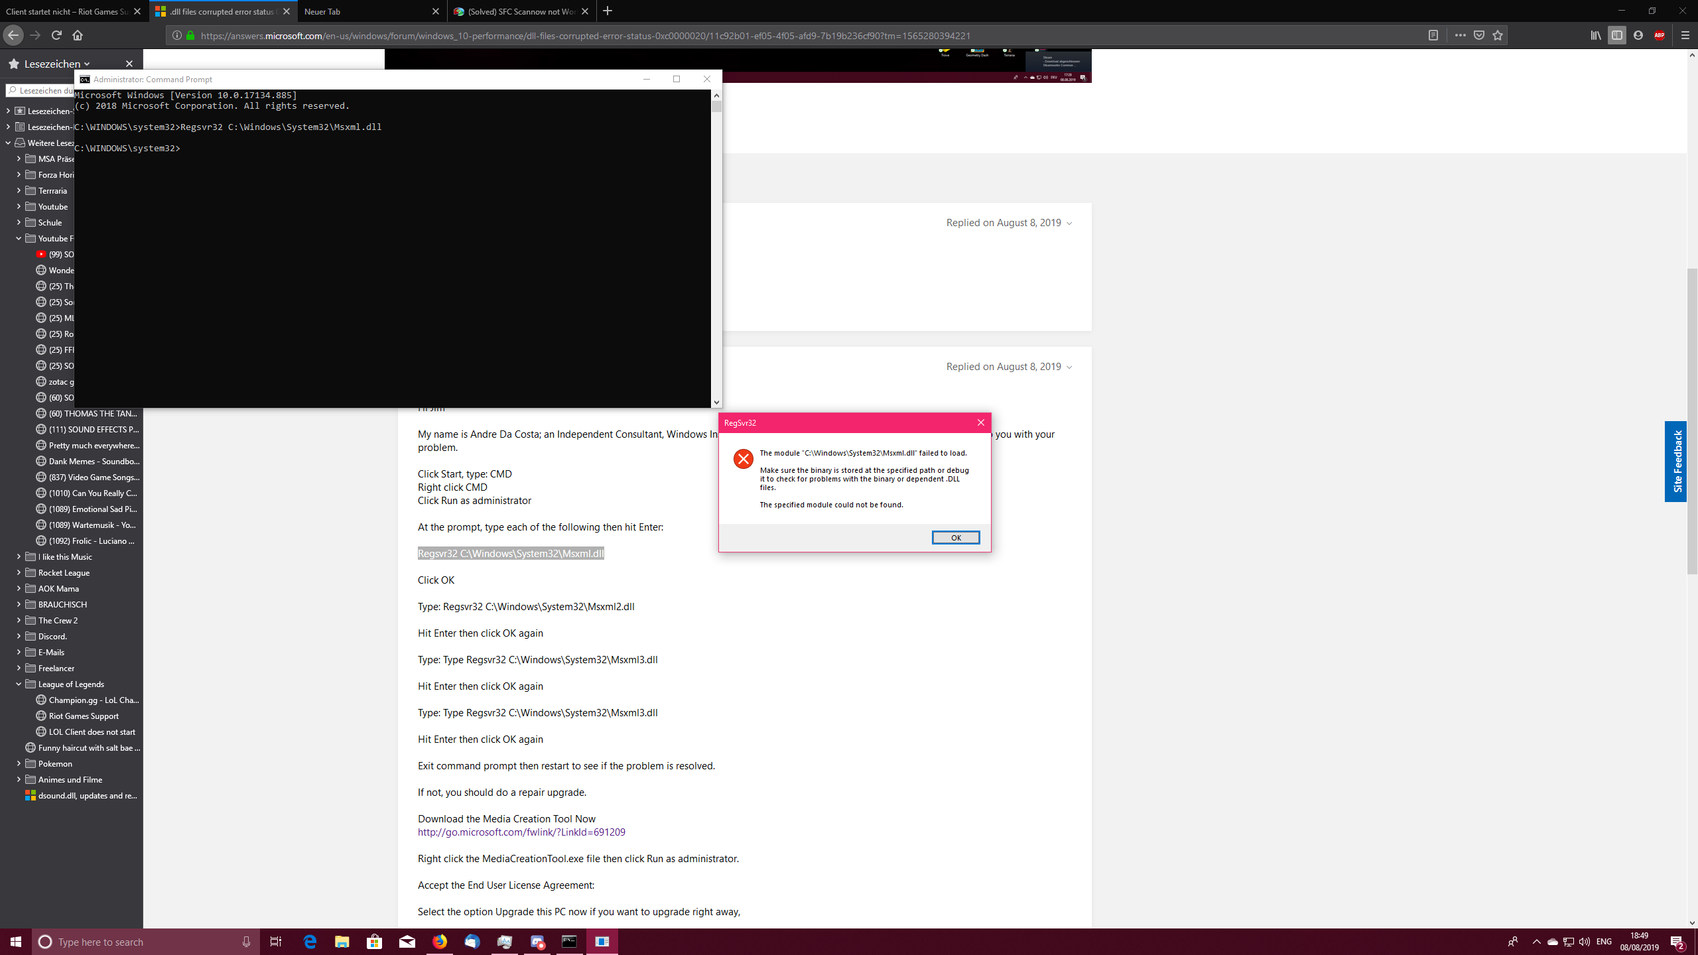Expand first Replied on August 8 chevron
The width and height of the screenshot is (1698, 955).
tap(1069, 223)
